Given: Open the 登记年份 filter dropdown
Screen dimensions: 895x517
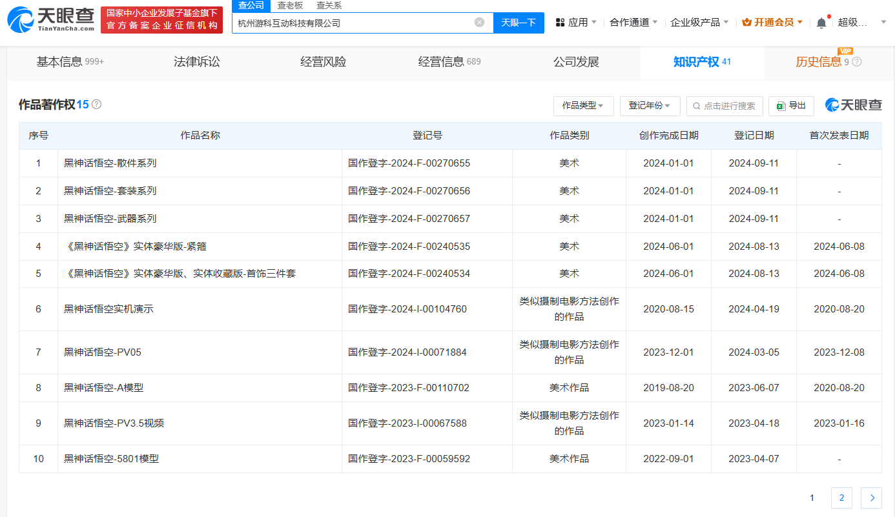Looking at the screenshot, I should (650, 106).
